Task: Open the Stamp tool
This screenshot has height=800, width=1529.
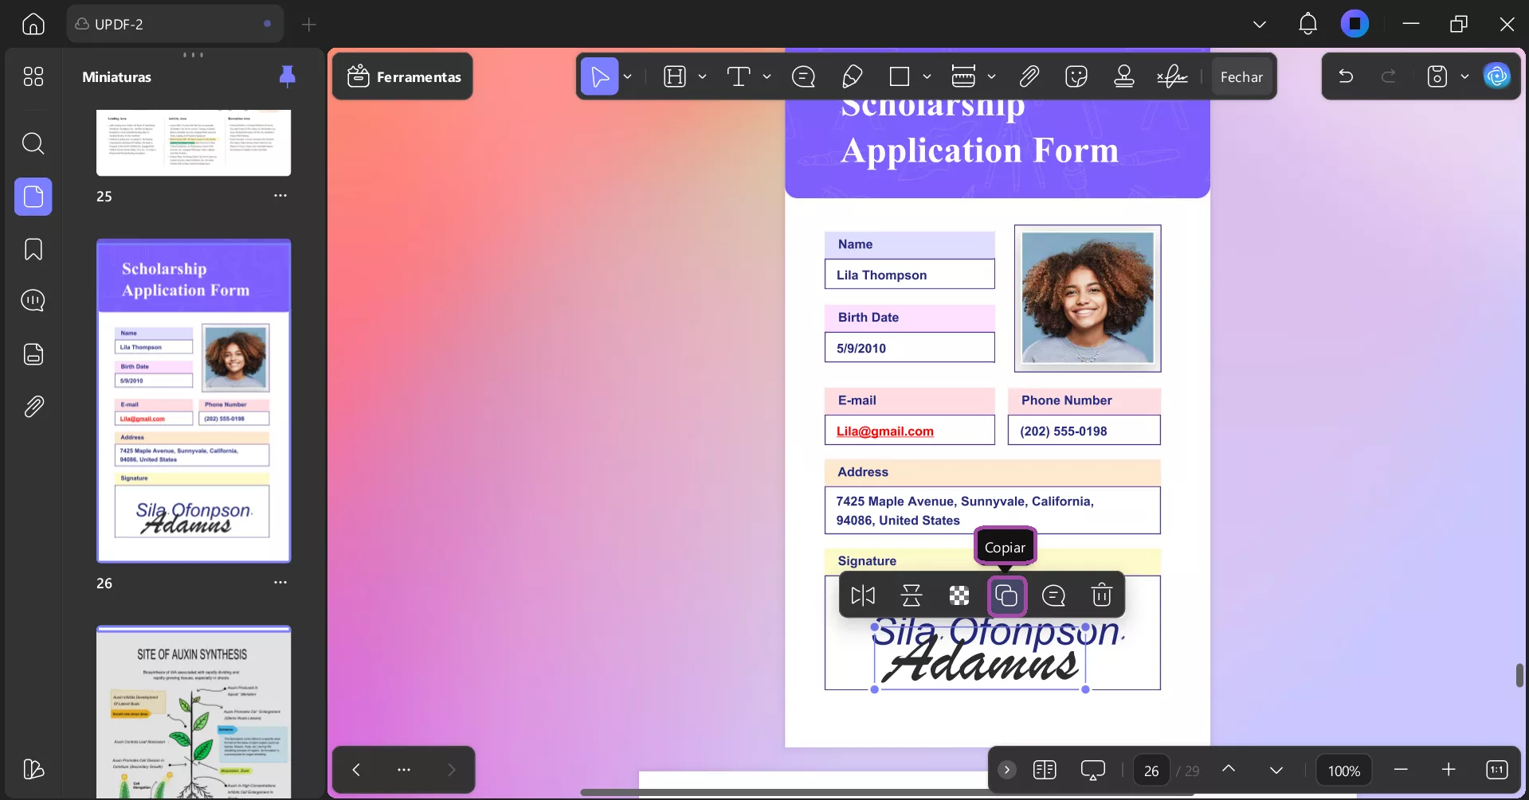Action: coord(1124,76)
